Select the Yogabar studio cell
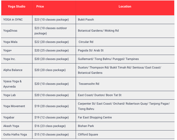 pyautogui.click(x=9, y=117)
